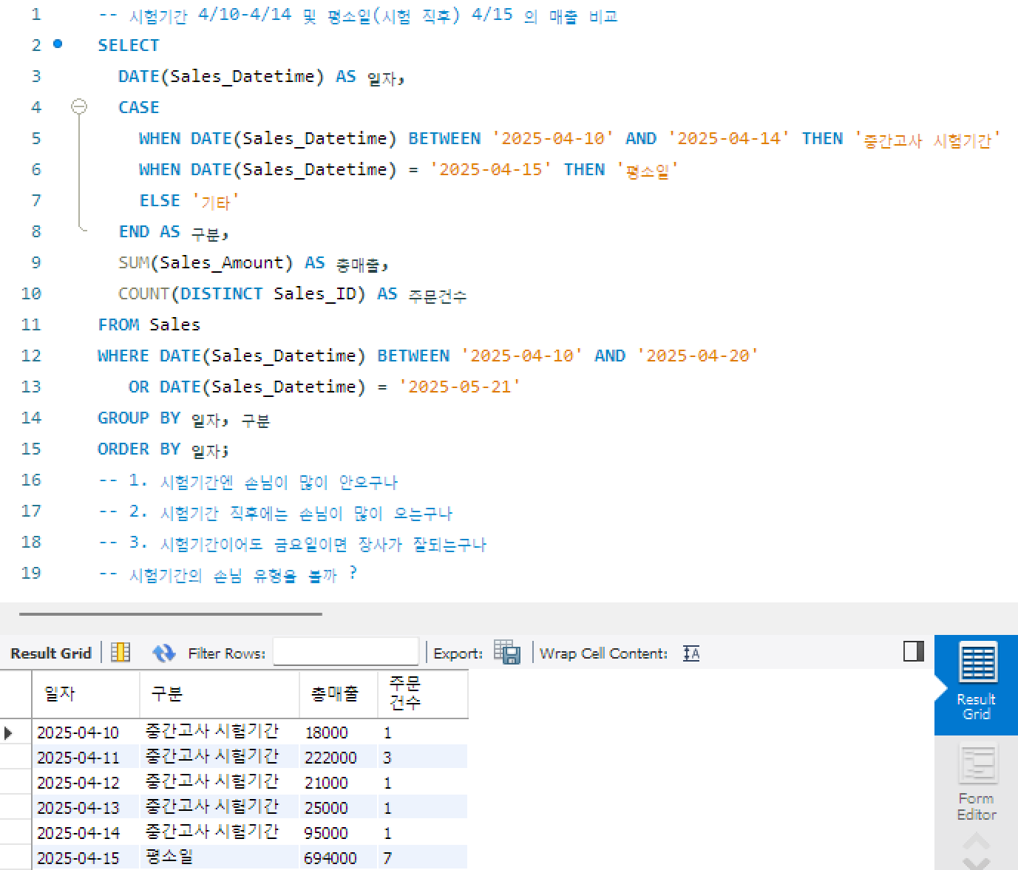Click the SUM(Sales_Amount) expression

(206, 262)
